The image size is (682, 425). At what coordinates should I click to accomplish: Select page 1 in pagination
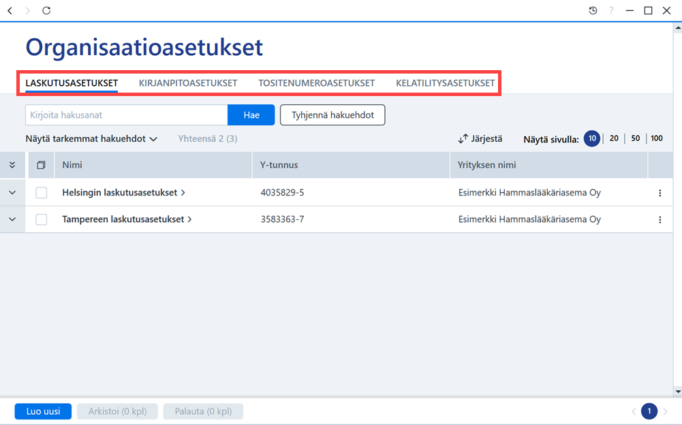pyautogui.click(x=649, y=411)
